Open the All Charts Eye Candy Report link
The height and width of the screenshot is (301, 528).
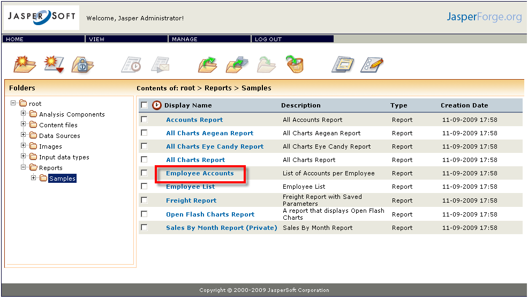[x=215, y=146]
